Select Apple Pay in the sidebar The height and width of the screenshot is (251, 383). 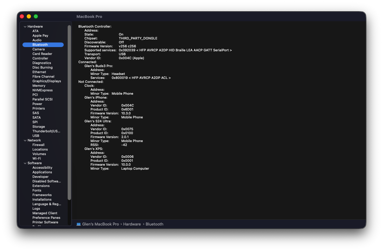[40, 36]
